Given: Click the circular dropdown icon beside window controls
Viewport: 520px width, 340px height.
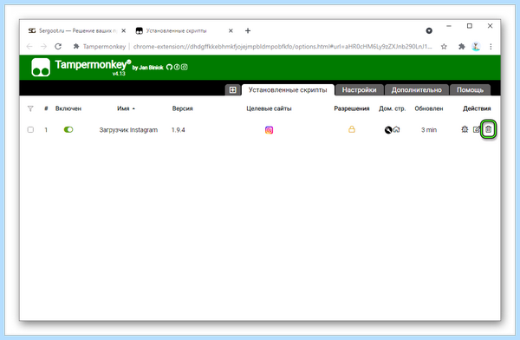Looking at the screenshot, I should [x=429, y=31].
